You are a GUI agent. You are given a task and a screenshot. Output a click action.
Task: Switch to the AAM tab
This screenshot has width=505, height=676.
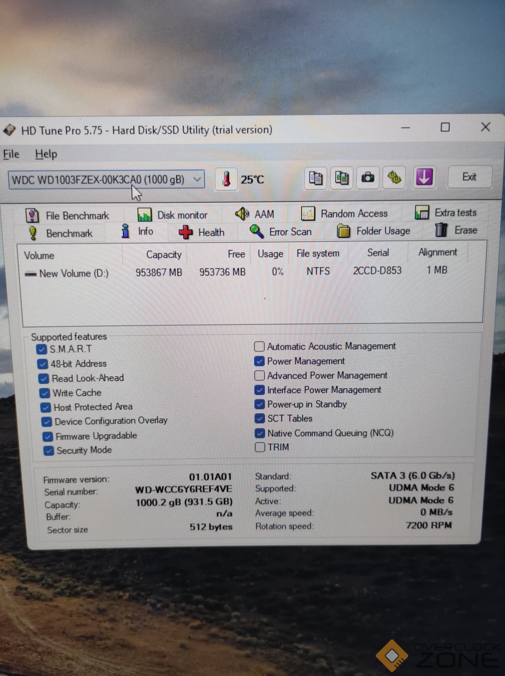coord(254,214)
